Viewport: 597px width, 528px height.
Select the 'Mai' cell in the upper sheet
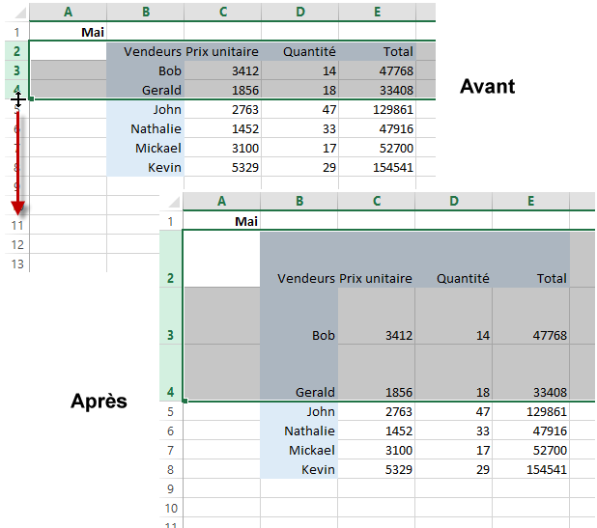point(68,32)
